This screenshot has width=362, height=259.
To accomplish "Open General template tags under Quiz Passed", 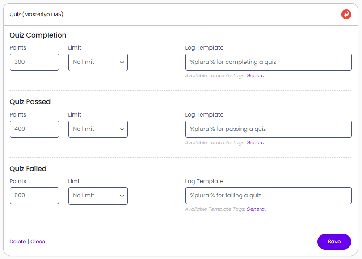I will [x=256, y=143].
